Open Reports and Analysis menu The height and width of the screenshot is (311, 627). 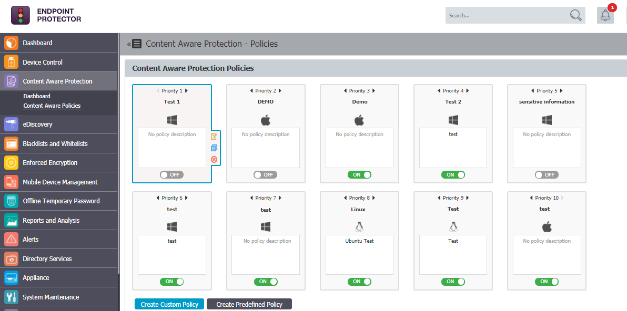[x=51, y=221]
